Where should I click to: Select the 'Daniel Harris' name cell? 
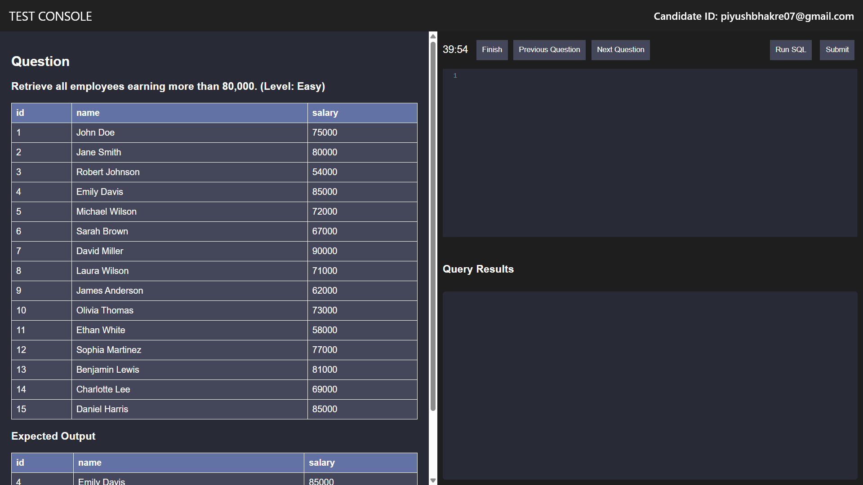(x=190, y=410)
